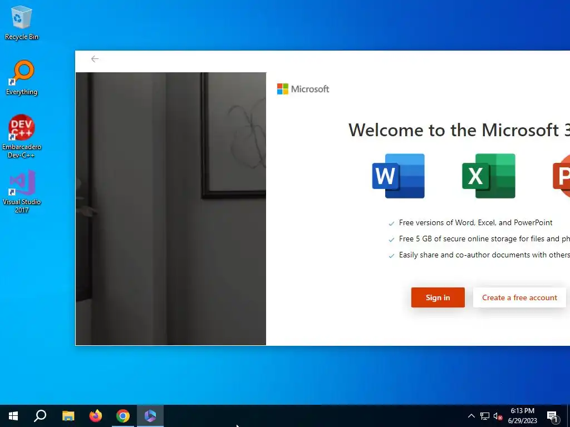Launch Firefox from the taskbar
Viewport: 570px width, 427px height.
[96, 416]
